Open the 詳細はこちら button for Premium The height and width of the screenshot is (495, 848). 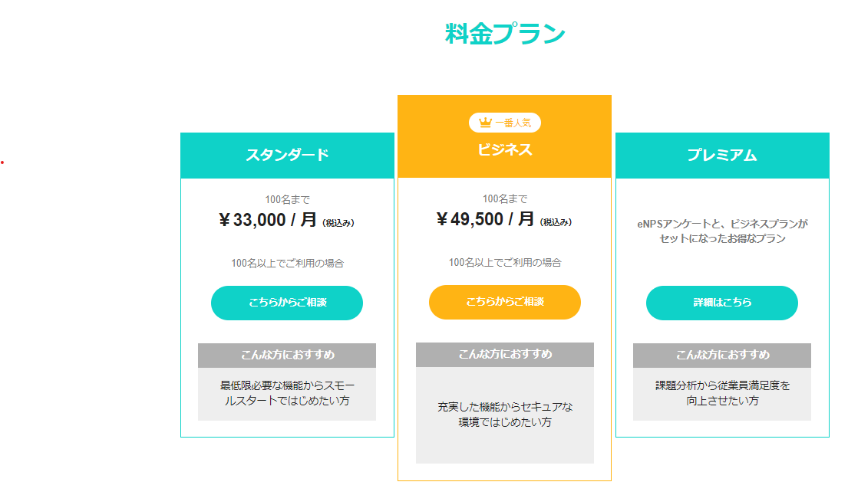722,303
